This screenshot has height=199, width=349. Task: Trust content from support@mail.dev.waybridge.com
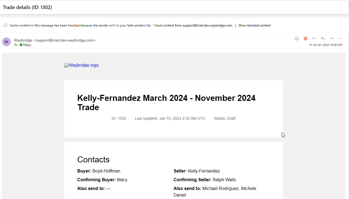tap(193, 25)
